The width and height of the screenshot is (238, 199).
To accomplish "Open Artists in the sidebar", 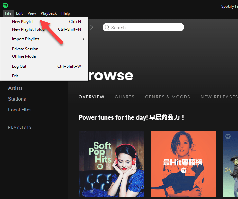I will (x=15, y=88).
